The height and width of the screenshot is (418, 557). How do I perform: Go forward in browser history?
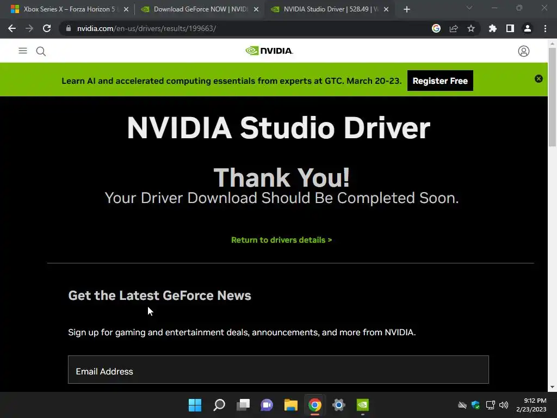point(29,28)
